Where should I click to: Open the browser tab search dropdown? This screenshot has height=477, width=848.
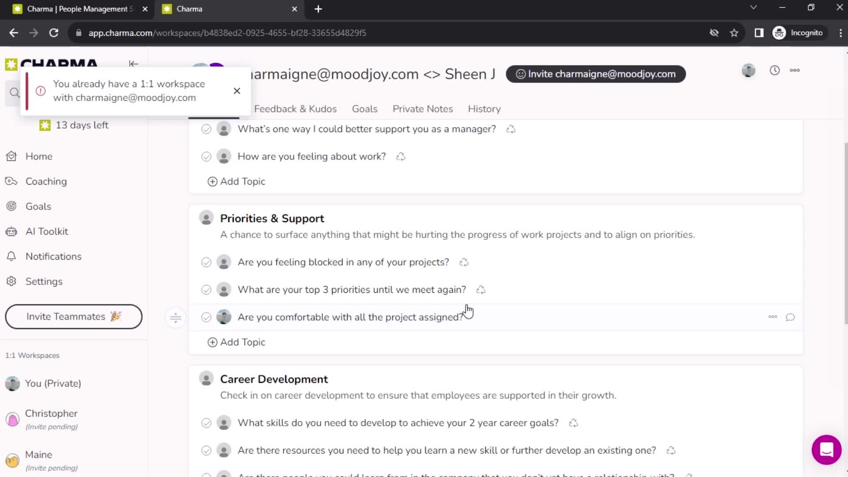tap(753, 8)
